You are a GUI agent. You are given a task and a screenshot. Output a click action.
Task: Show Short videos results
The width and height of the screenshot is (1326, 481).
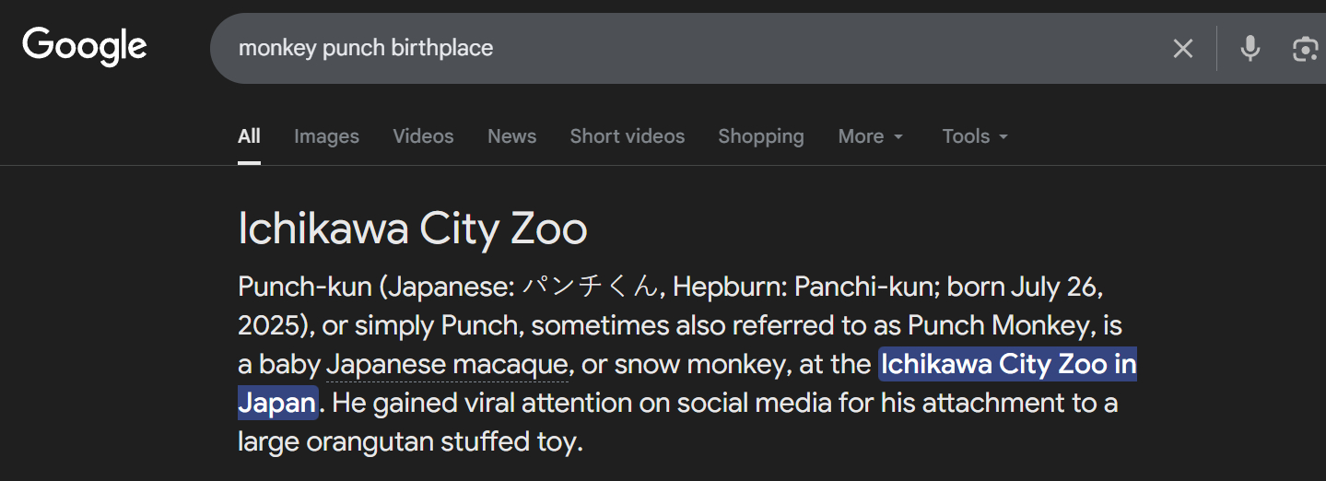[x=627, y=136]
